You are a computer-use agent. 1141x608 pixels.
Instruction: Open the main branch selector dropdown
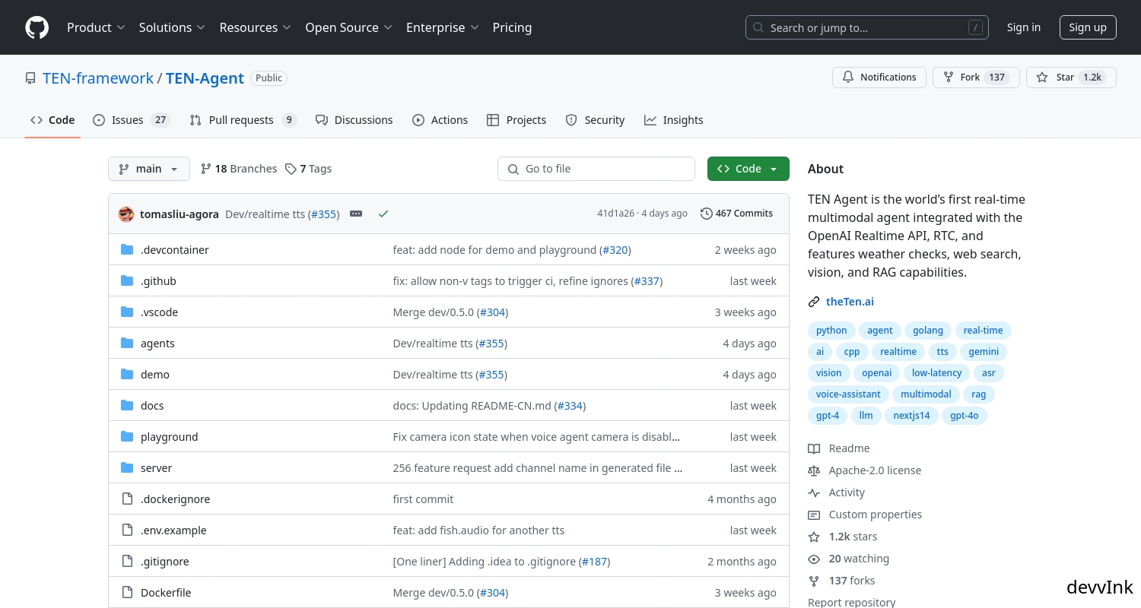point(149,169)
